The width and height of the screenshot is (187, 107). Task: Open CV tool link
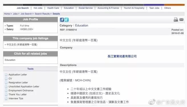click(x=10, y=78)
